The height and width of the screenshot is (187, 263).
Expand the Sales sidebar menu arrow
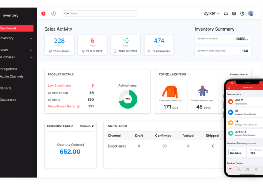31,50
